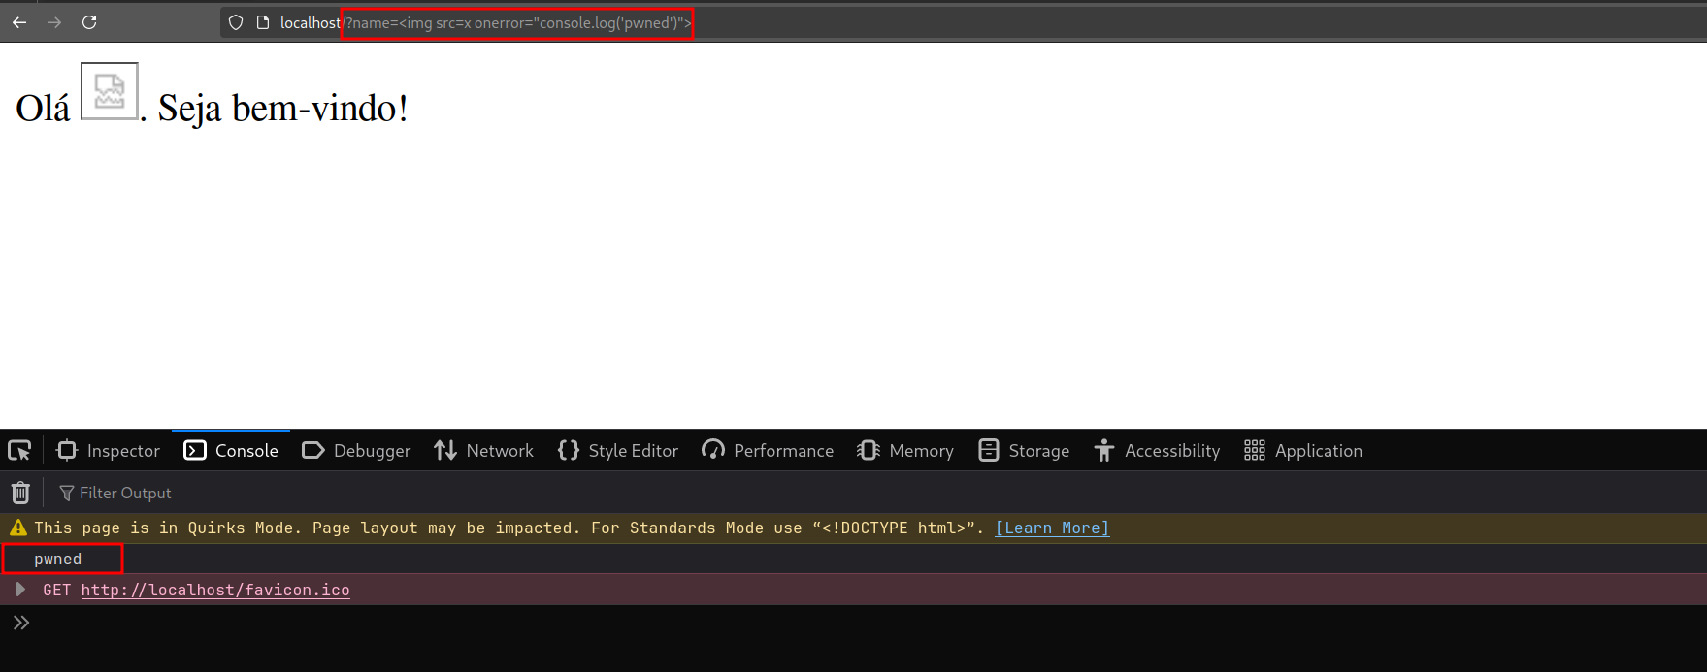The height and width of the screenshot is (672, 1707).
Task: Click the browser back arrow
Action: (19, 22)
